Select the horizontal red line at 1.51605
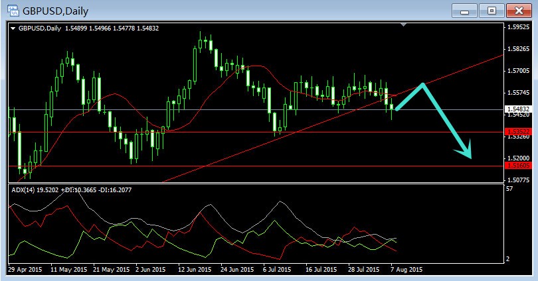Screen dimensions: 538x281 coord(256,166)
